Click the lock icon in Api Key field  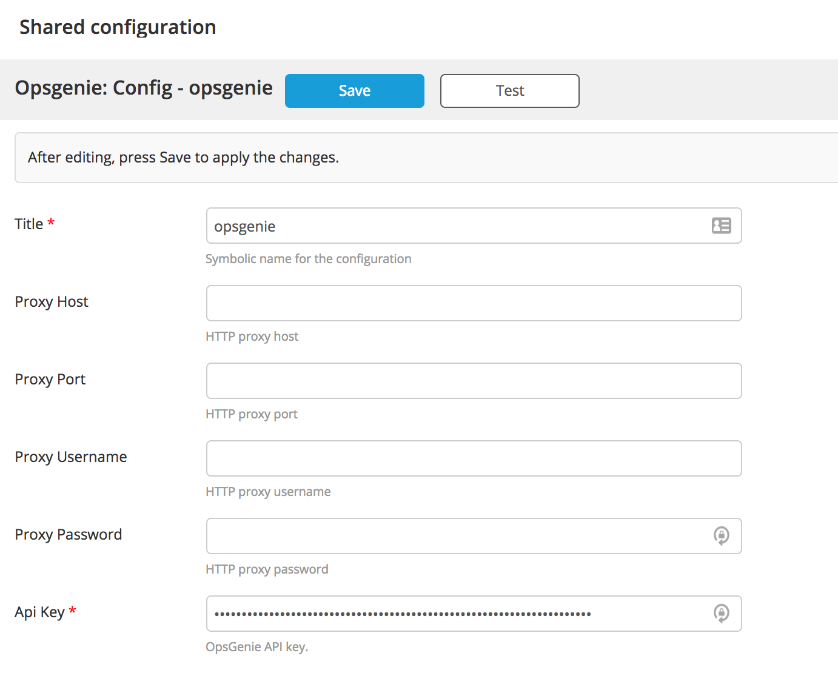[x=721, y=613]
